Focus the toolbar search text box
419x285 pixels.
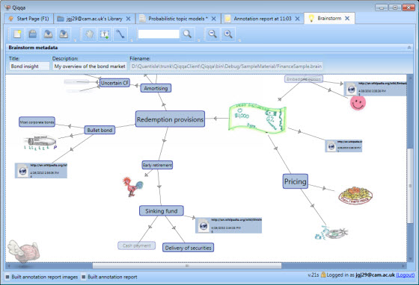pos(159,34)
